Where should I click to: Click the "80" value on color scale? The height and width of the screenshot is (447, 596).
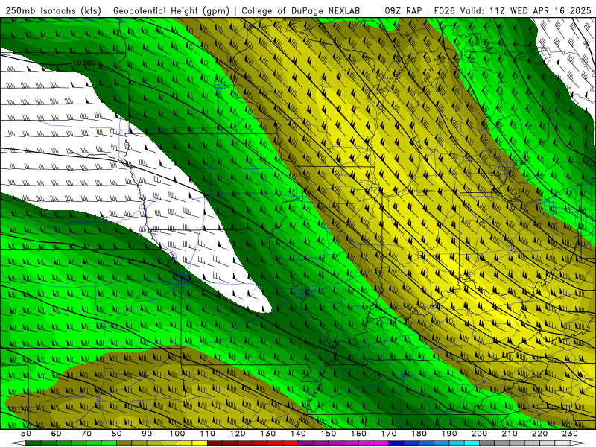117,434
